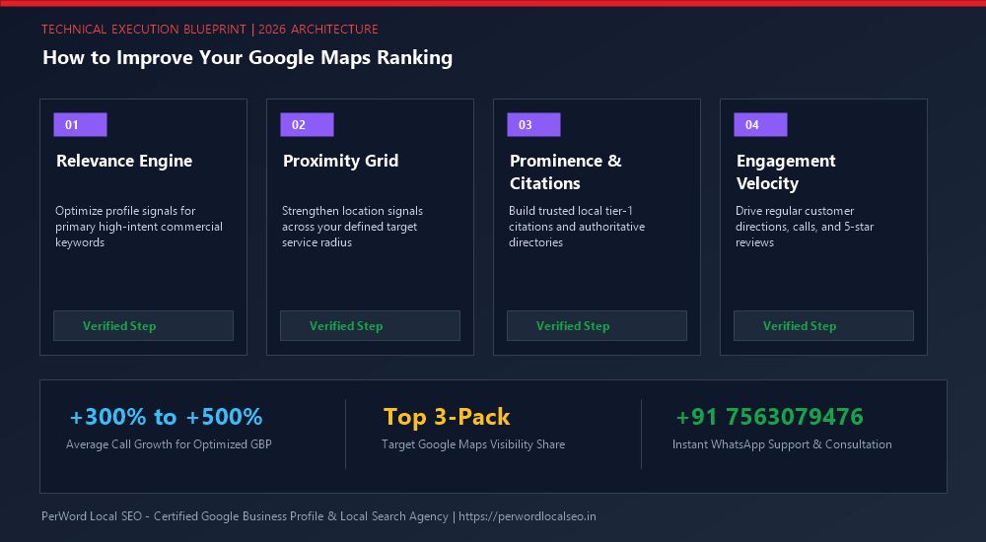The height and width of the screenshot is (542, 986).
Task: Click 'Instant WhatsApp Support & Consultation' text
Action: point(782,444)
